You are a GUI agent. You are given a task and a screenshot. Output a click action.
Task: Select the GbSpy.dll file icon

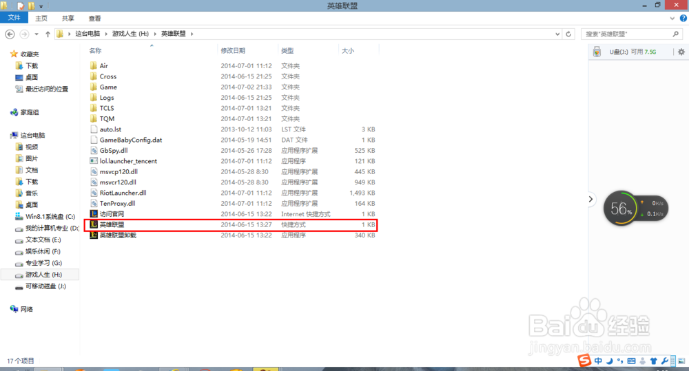(x=94, y=150)
